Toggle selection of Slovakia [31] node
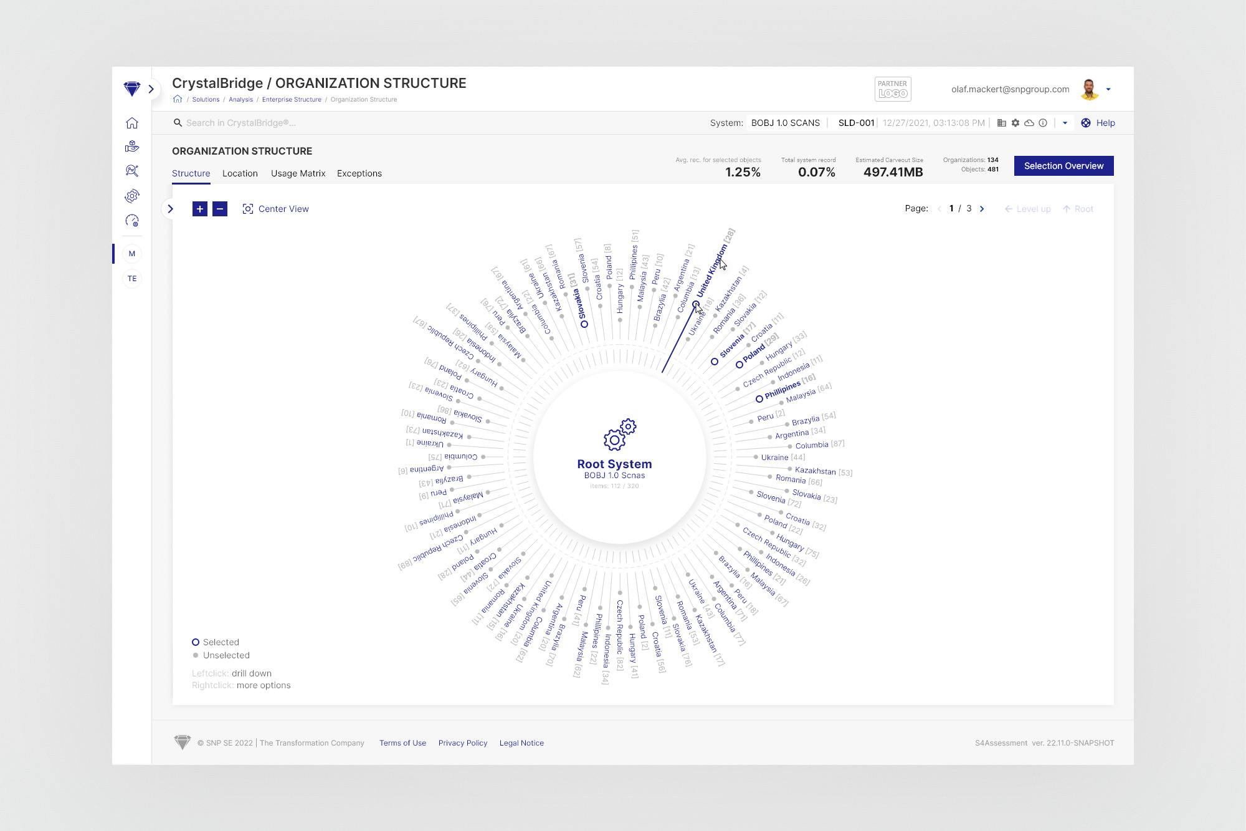The height and width of the screenshot is (831, 1246). (x=584, y=324)
